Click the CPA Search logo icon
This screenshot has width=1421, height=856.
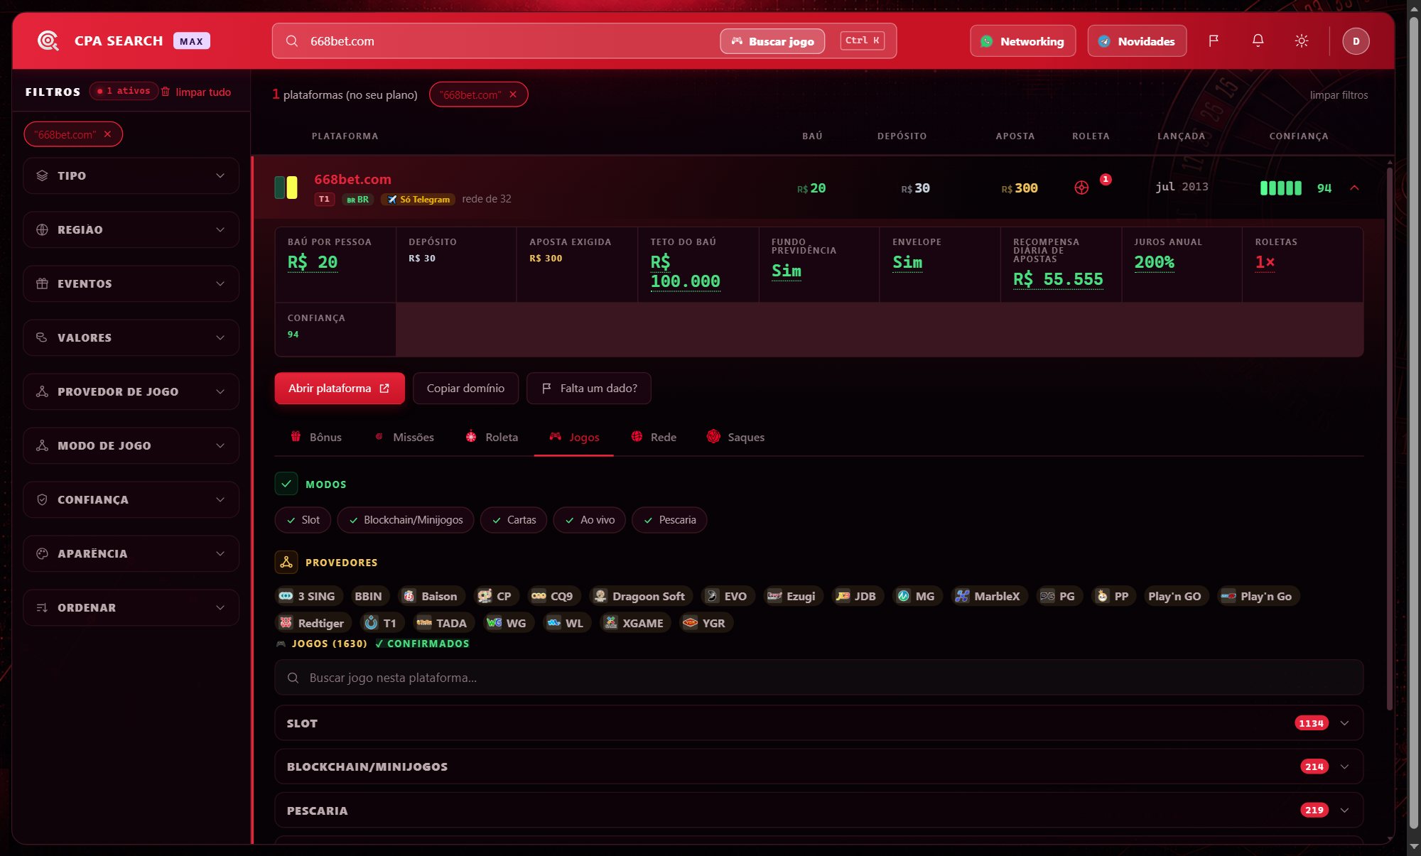tap(48, 41)
